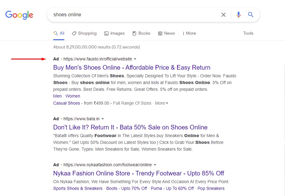Click the Women sitelink in the Fausto ad
This screenshot has width=285, height=196.
[73, 96]
